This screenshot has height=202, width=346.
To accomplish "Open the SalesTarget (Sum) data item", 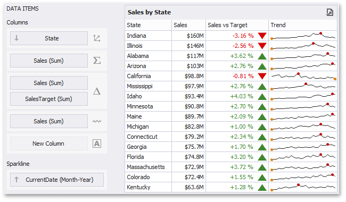I will [x=49, y=99].
